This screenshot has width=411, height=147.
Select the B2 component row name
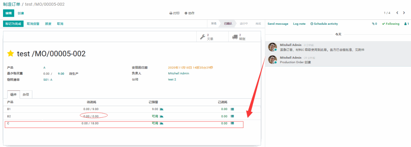[x=9, y=116]
